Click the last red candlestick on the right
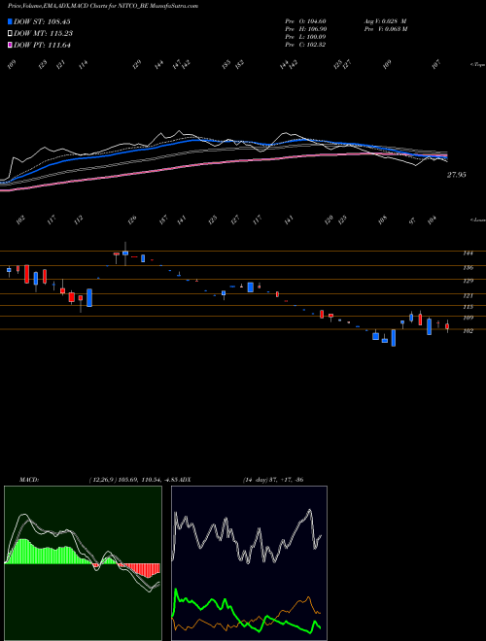This screenshot has height=641, width=486. [447, 326]
